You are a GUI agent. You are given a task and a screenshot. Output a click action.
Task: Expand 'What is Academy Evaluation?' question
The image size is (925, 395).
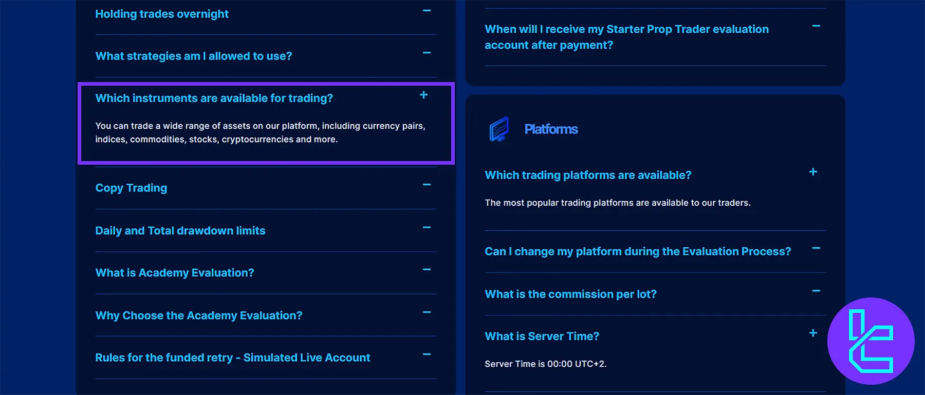pos(175,273)
